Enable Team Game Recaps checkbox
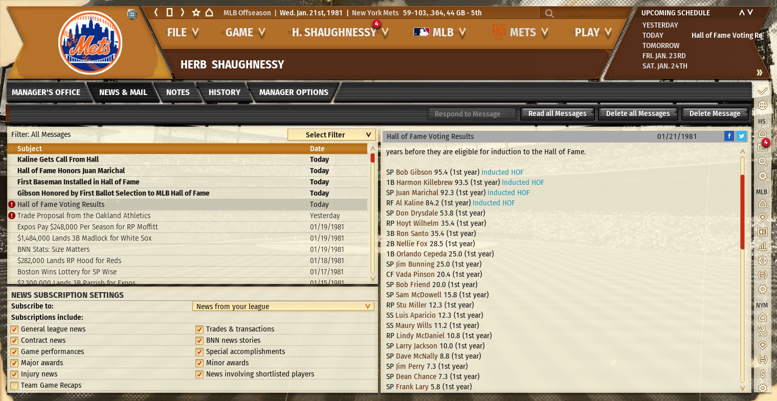Viewport: 777px width, 401px height. coord(14,386)
